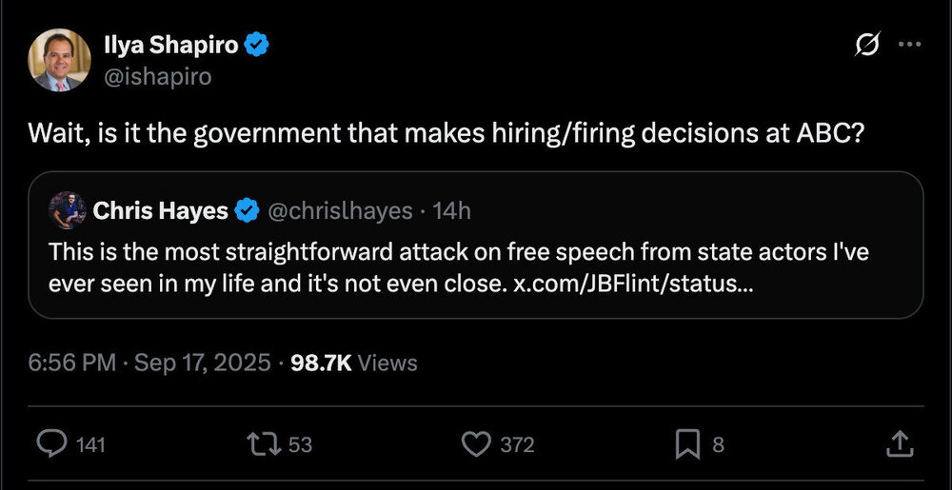
Task: Click the Ilya Shapiro display name
Action: click(171, 44)
